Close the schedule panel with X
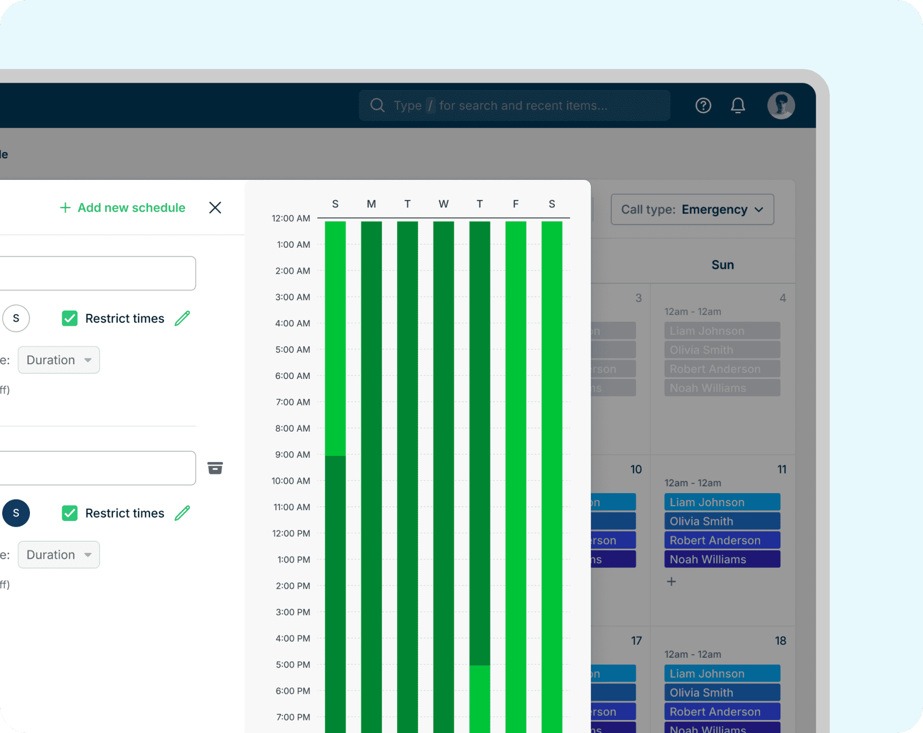This screenshot has width=923, height=733. pyautogui.click(x=215, y=208)
